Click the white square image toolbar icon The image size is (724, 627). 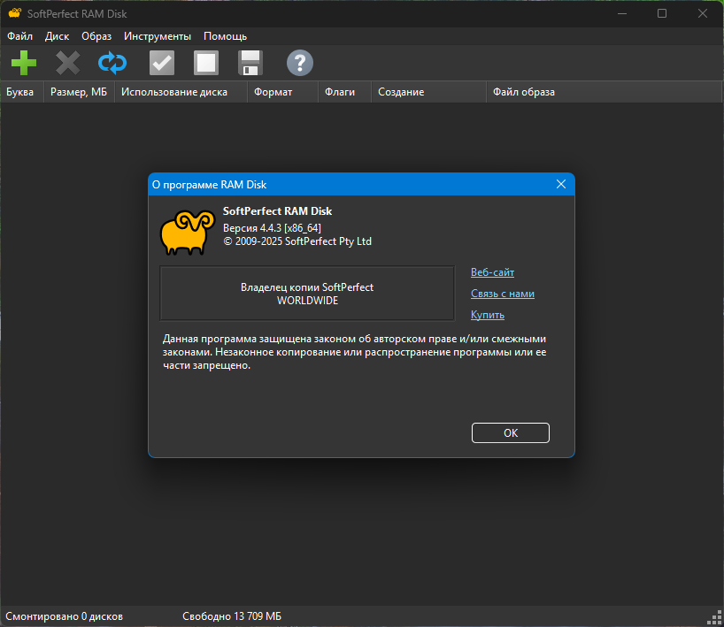(x=206, y=63)
